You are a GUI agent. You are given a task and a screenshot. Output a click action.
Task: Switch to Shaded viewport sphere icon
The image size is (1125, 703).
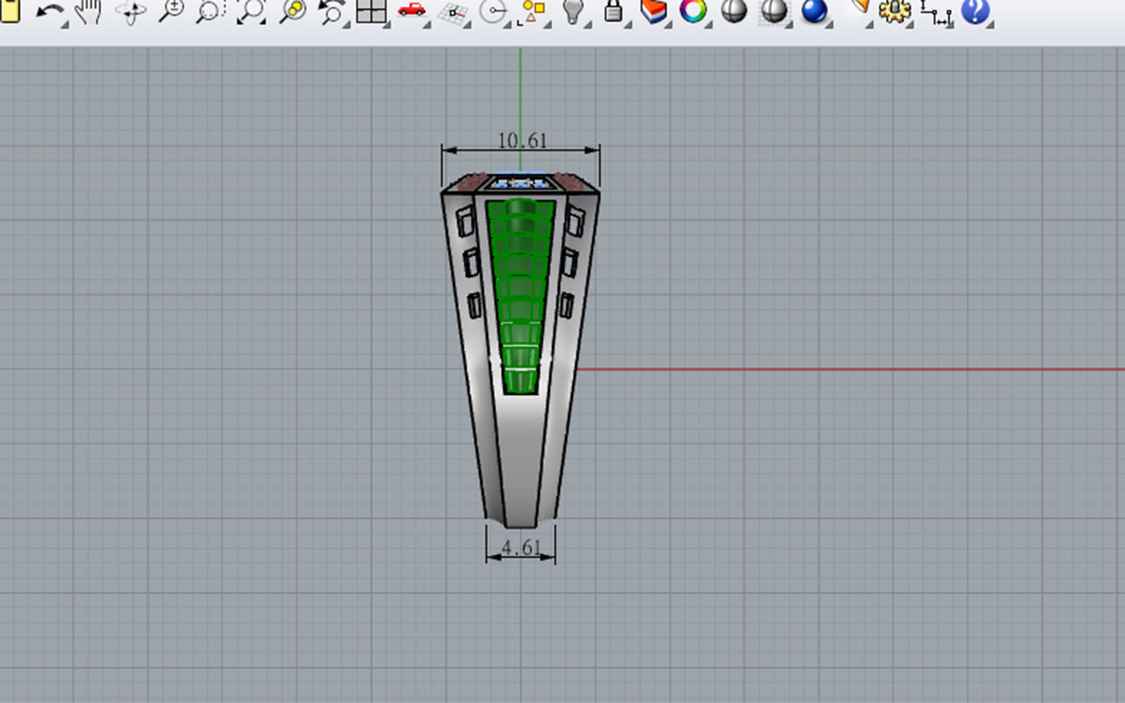point(734,11)
